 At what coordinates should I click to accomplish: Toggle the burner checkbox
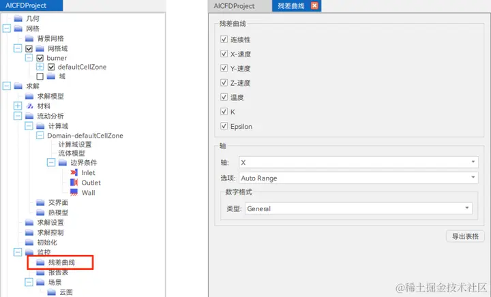40,58
